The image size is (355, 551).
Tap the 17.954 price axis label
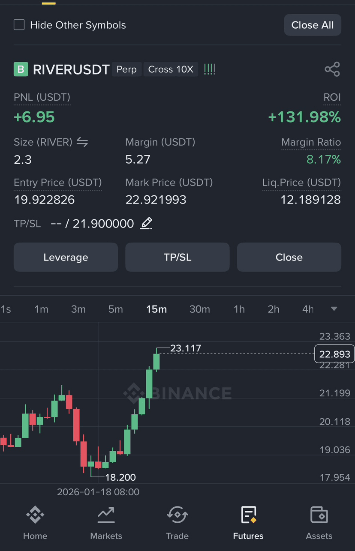tap(335, 477)
